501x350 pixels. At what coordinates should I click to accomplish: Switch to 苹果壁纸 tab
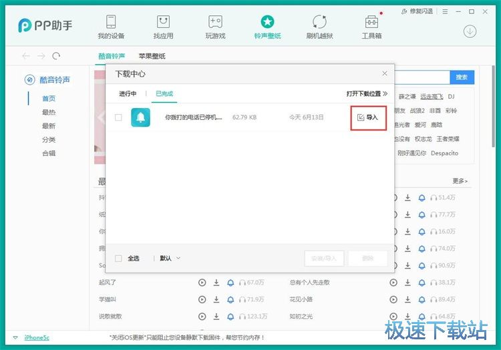(152, 56)
